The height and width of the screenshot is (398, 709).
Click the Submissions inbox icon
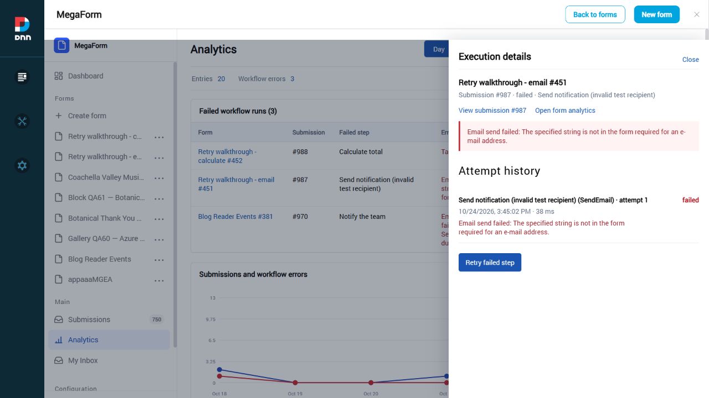tap(59, 320)
